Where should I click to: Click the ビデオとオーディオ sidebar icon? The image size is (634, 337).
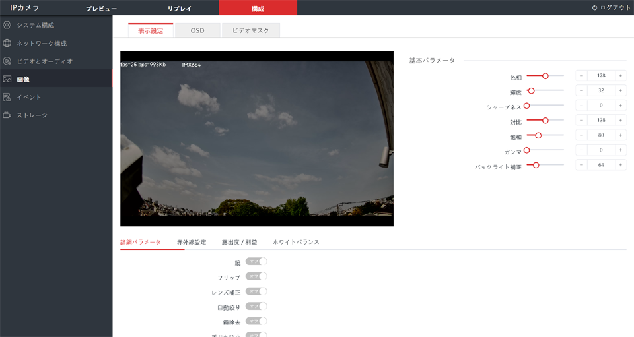coord(7,61)
